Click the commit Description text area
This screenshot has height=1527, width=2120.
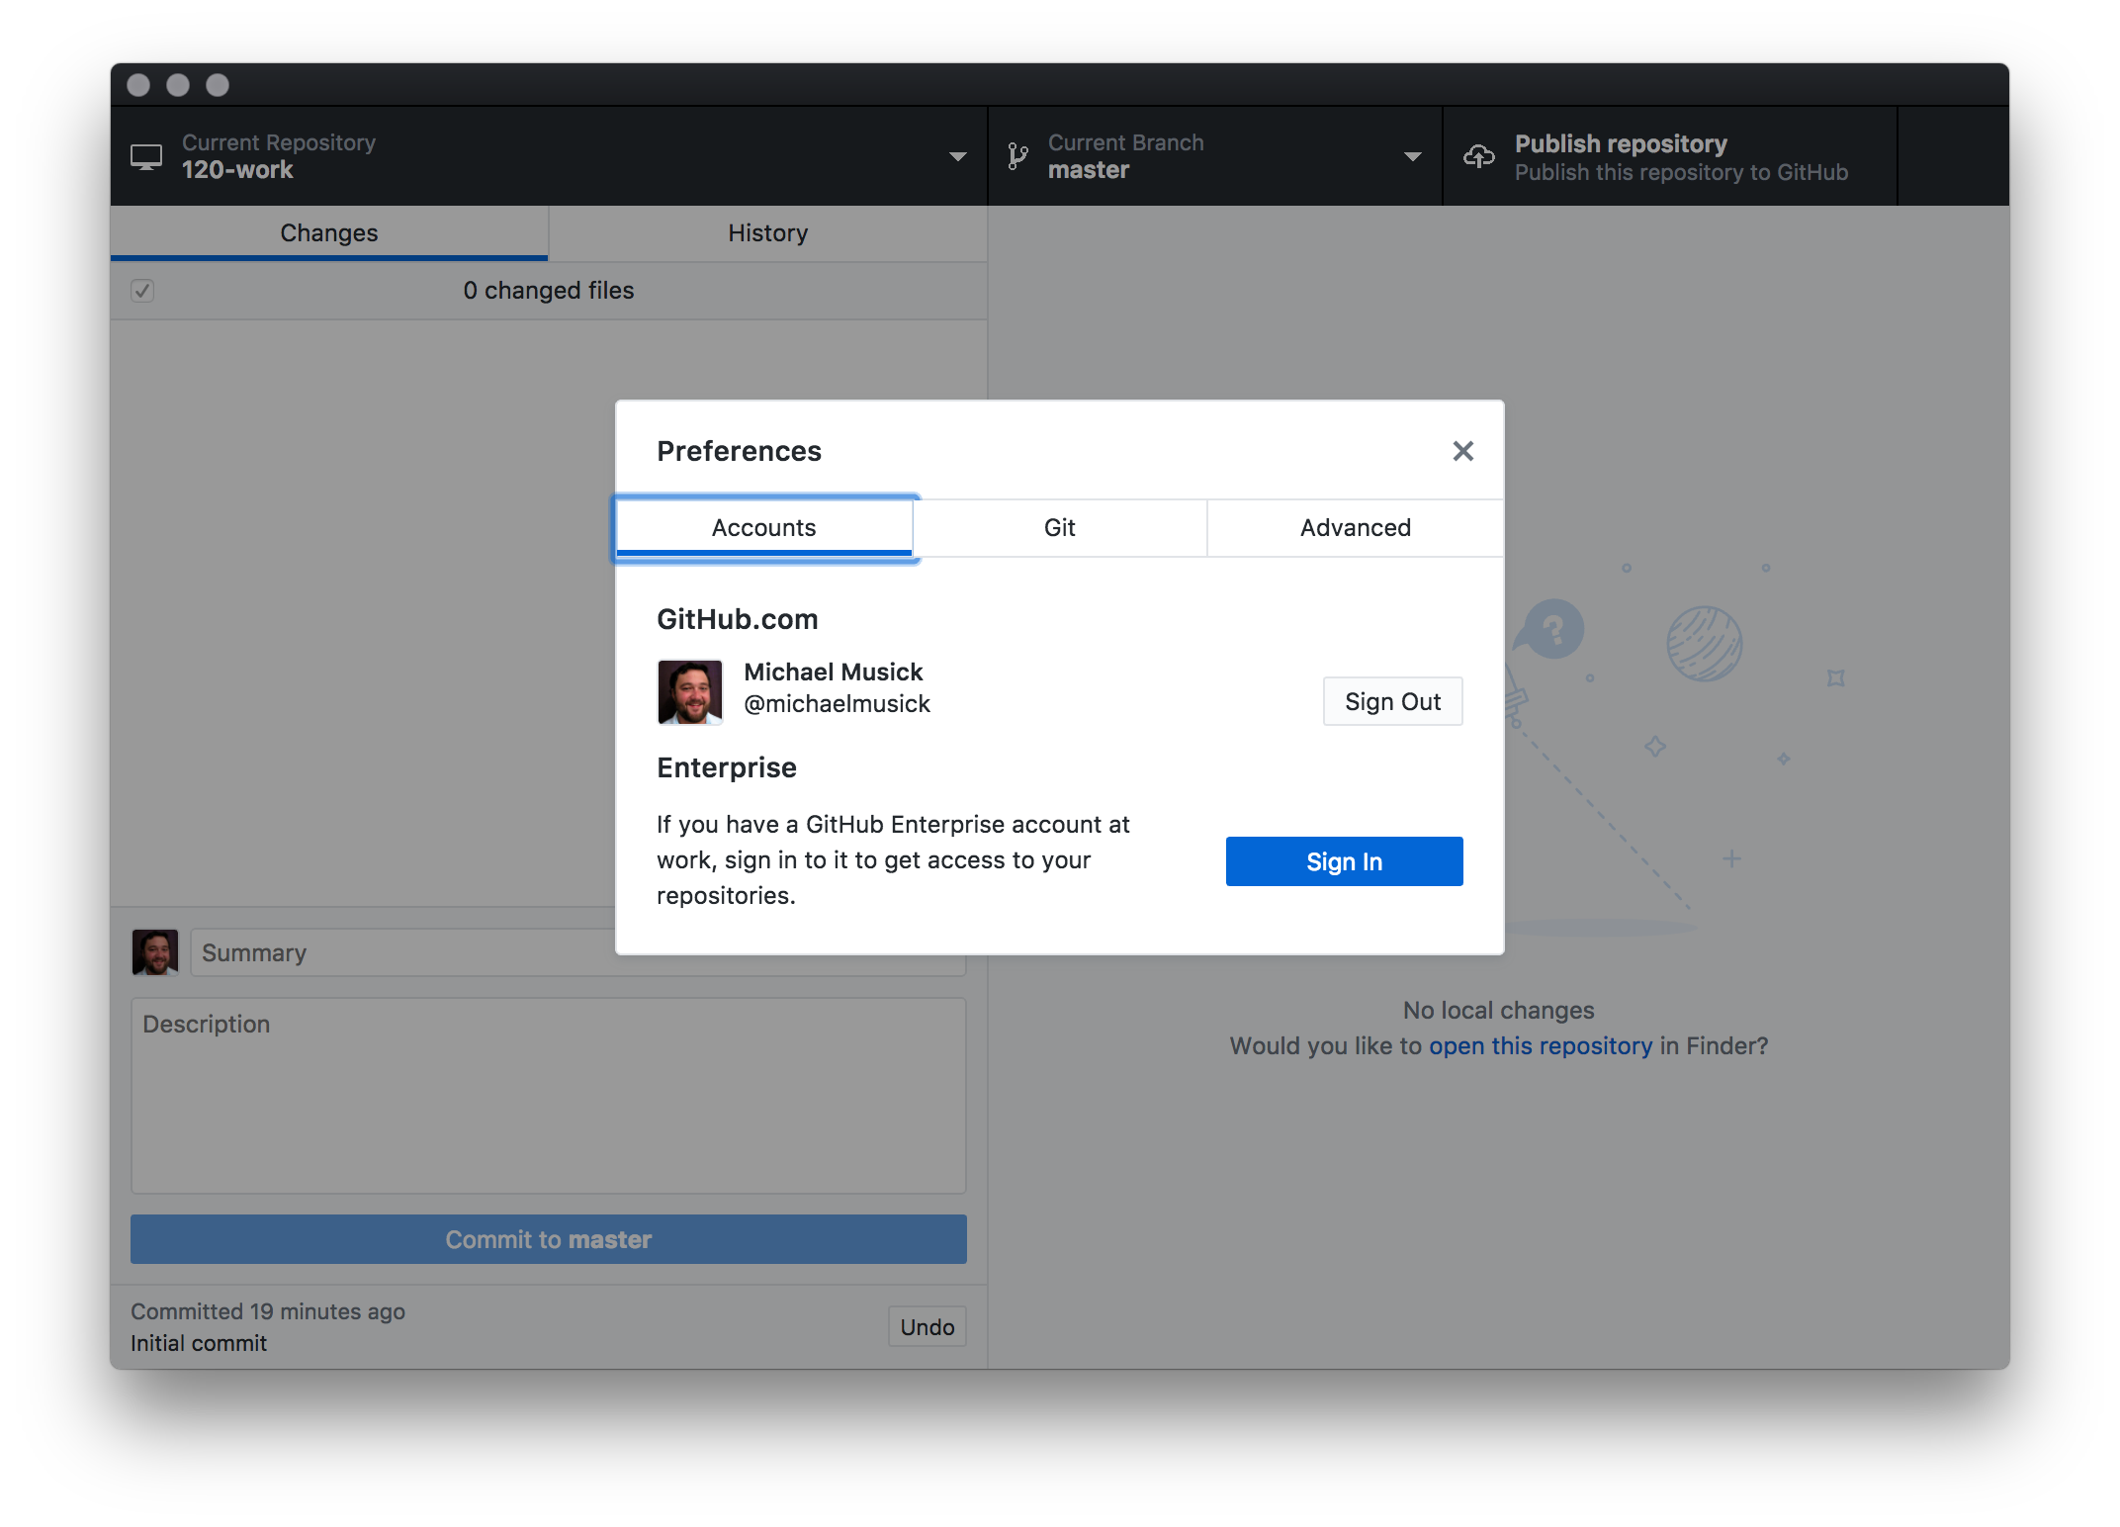click(548, 1095)
